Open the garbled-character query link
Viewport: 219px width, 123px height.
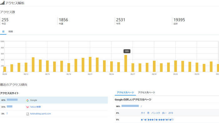[157, 120]
